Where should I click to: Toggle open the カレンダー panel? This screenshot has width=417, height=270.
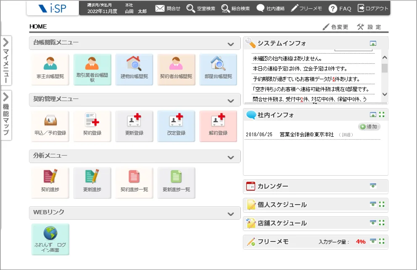pos(373,186)
